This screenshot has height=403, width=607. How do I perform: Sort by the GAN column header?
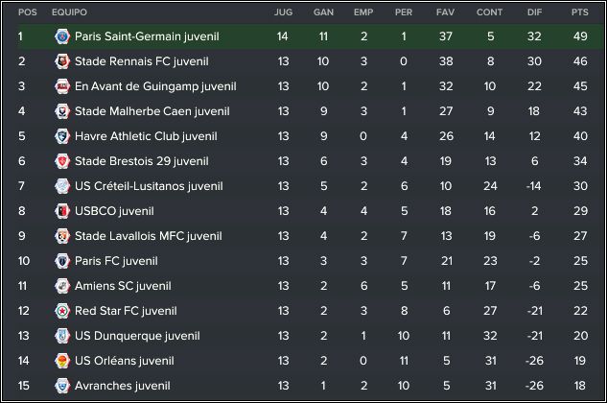click(323, 12)
